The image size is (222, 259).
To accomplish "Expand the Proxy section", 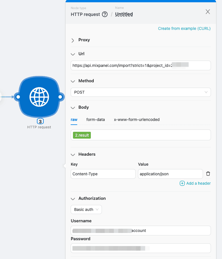I will tap(73, 40).
